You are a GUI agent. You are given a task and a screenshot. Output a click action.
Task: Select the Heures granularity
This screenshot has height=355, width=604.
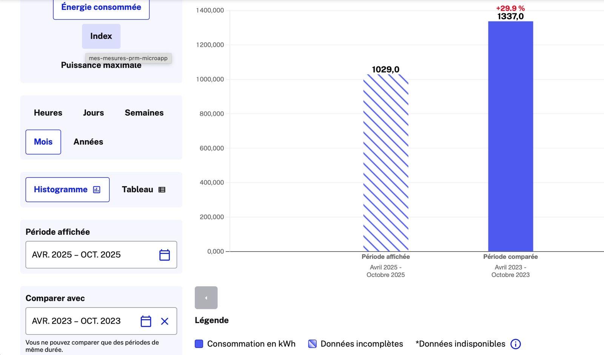click(48, 113)
